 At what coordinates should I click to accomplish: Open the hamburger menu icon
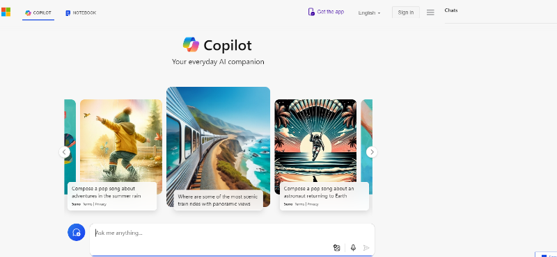[430, 13]
